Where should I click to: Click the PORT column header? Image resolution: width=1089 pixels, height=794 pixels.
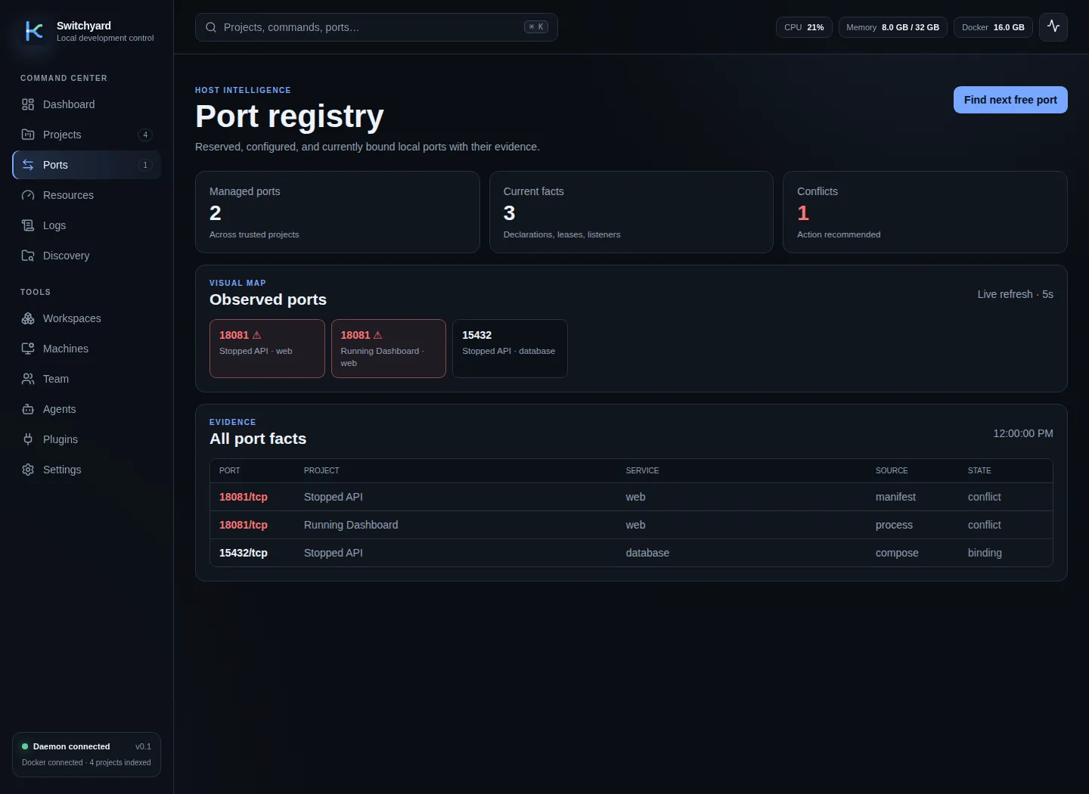point(230,470)
